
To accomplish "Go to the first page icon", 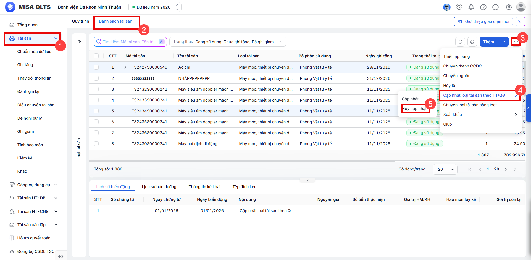I will pyautogui.click(x=470, y=169).
